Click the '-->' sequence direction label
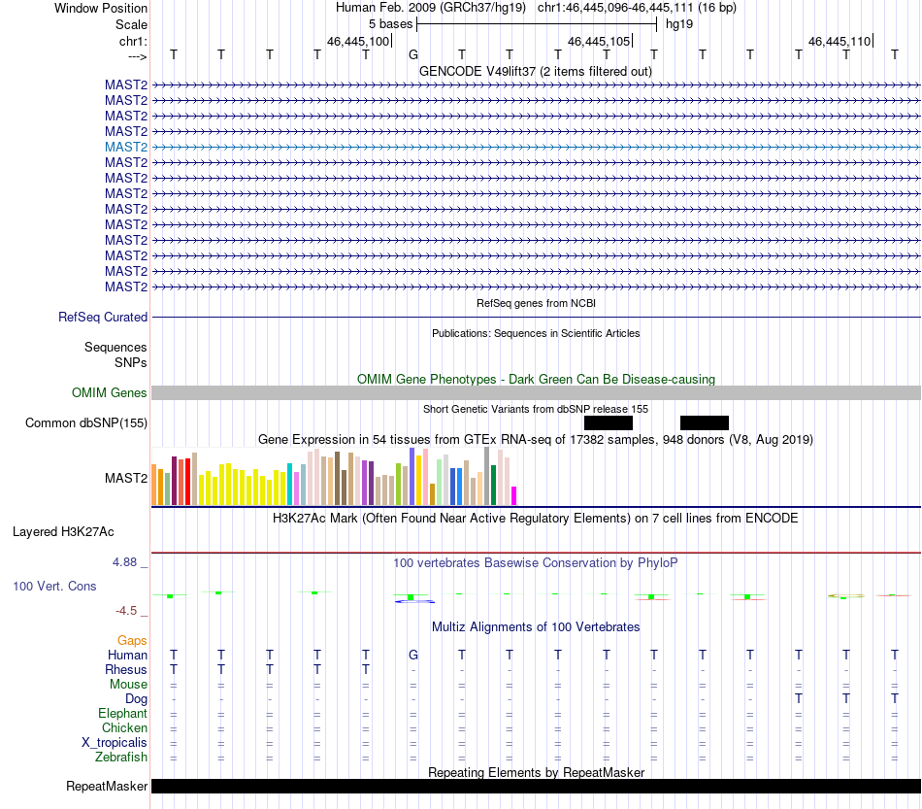 pos(138,56)
